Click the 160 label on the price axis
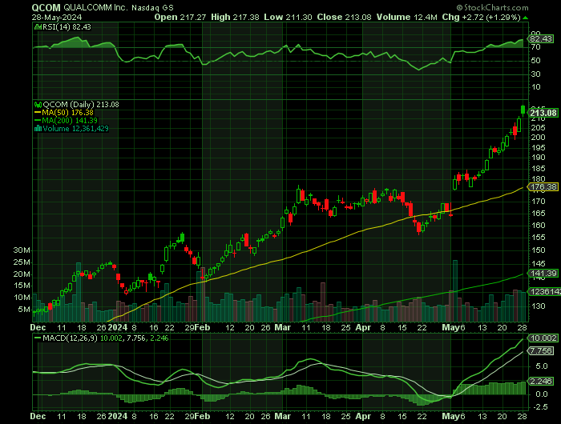 [538, 226]
